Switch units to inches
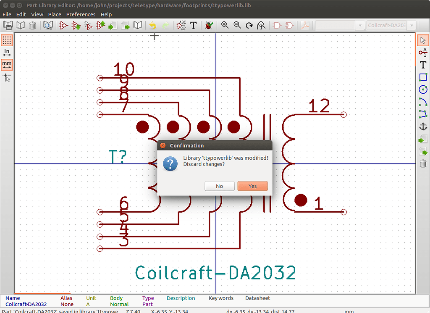This screenshot has height=313, width=430. pos(7,53)
